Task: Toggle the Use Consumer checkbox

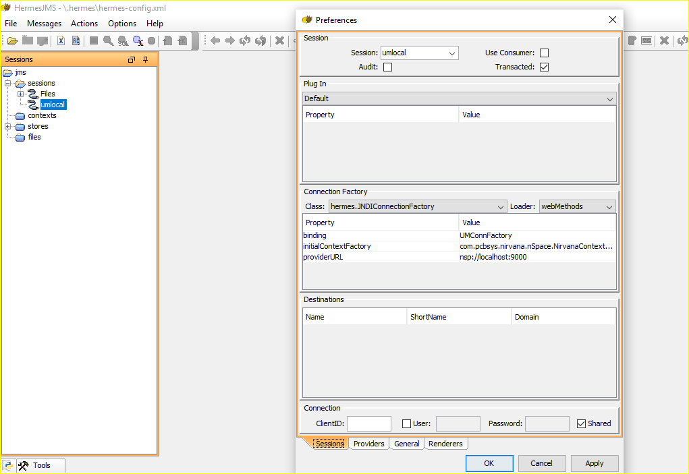Action: (544, 53)
